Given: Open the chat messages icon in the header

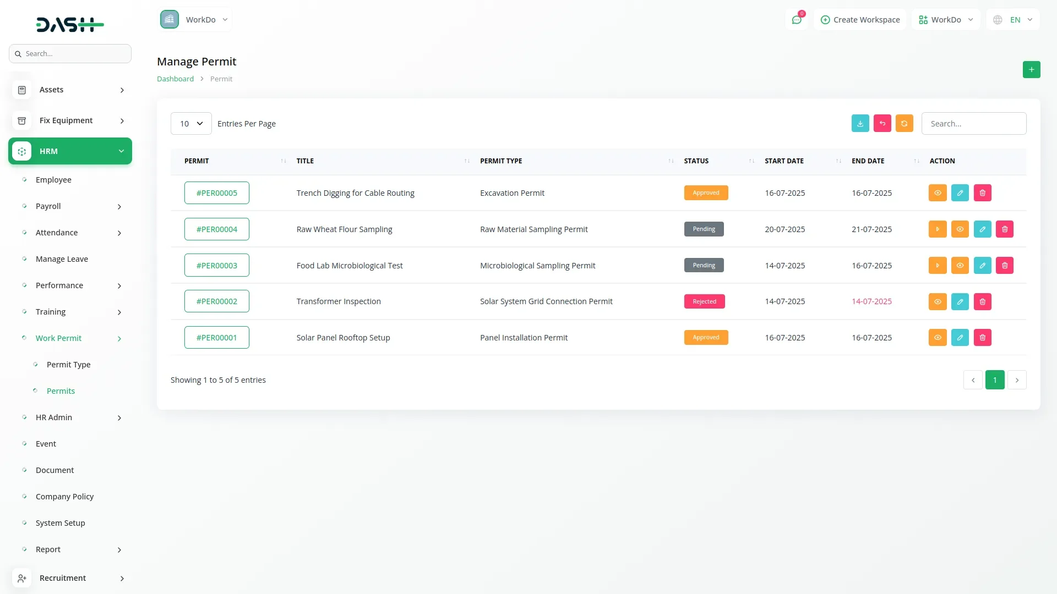Looking at the screenshot, I should 796,20.
